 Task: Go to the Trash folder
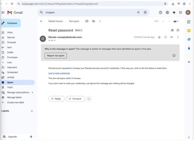tap(10, 87)
